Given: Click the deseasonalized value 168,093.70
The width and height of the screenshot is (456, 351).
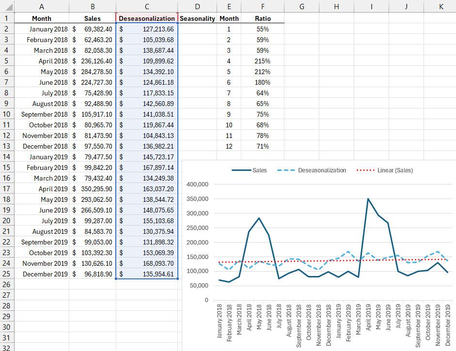Looking at the screenshot, I should pyautogui.click(x=147, y=263).
